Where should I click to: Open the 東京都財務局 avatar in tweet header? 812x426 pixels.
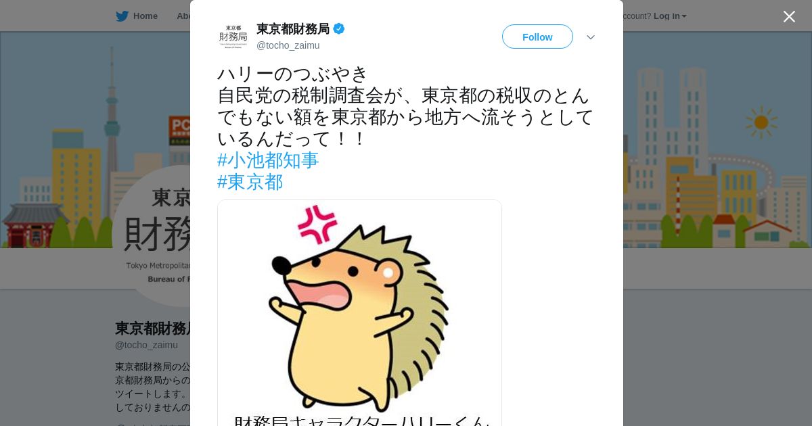point(233,37)
